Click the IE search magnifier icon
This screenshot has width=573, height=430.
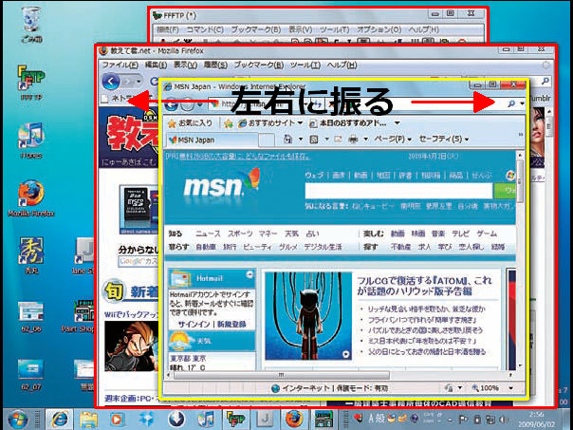point(511,103)
